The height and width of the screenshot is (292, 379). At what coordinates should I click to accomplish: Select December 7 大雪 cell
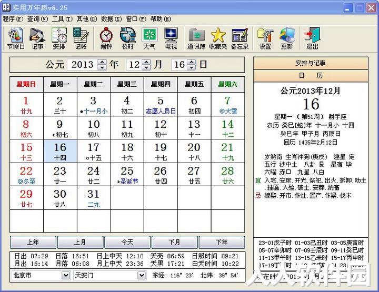(228, 104)
